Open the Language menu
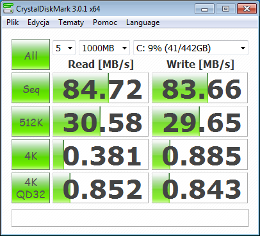This screenshot has height=236, width=260. click(x=143, y=22)
